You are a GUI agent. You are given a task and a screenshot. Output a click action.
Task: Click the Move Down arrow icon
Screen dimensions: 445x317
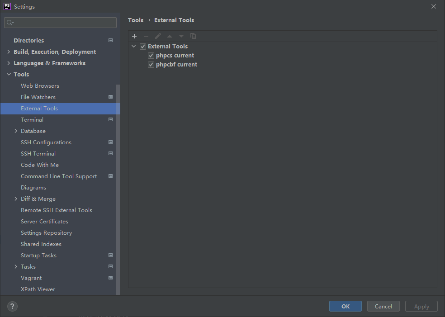click(181, 36)
